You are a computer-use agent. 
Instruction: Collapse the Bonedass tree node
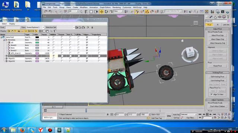4,40
